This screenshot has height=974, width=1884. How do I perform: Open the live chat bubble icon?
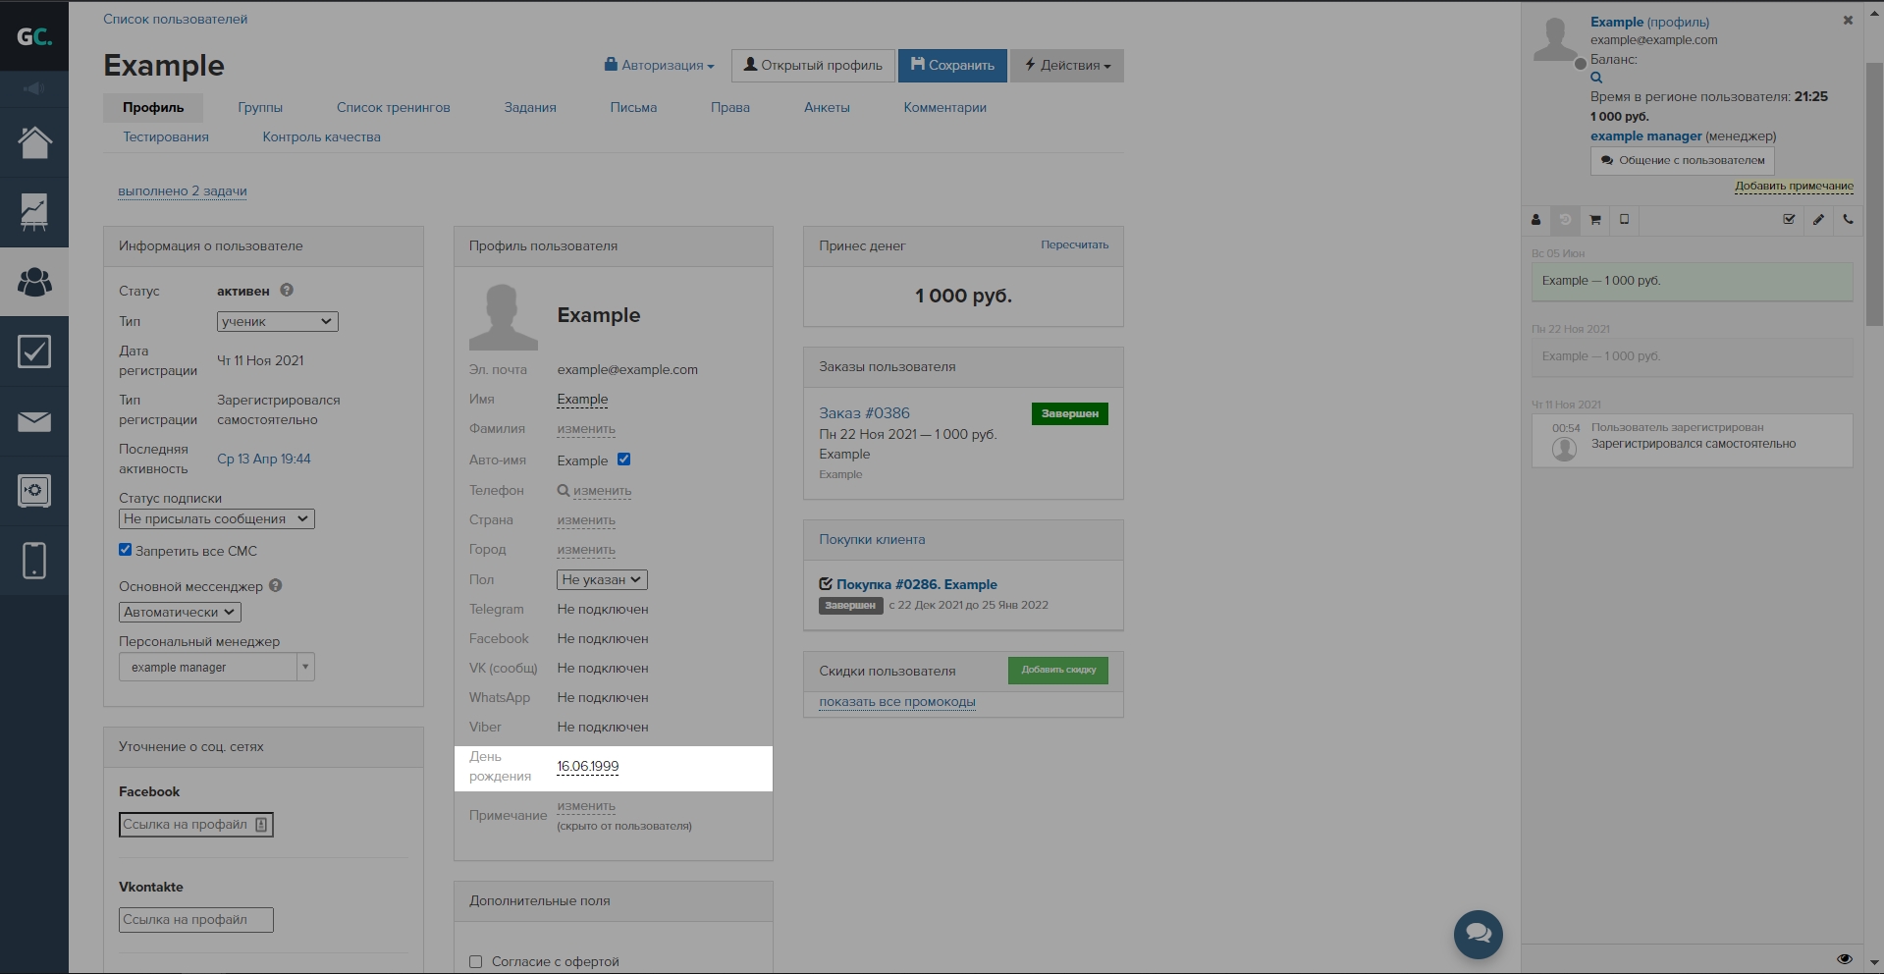coord(1478,934)
